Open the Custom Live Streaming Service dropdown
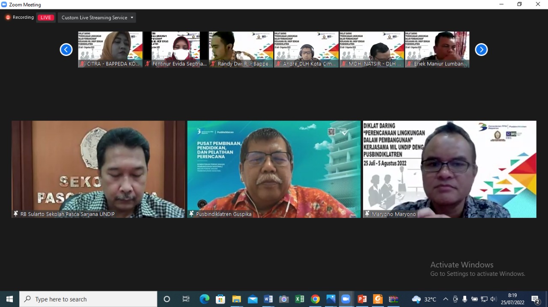The width and height of the screenshot is (548, 307). (97, 18)
